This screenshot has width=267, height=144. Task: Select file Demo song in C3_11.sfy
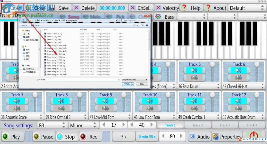(56, 69)
